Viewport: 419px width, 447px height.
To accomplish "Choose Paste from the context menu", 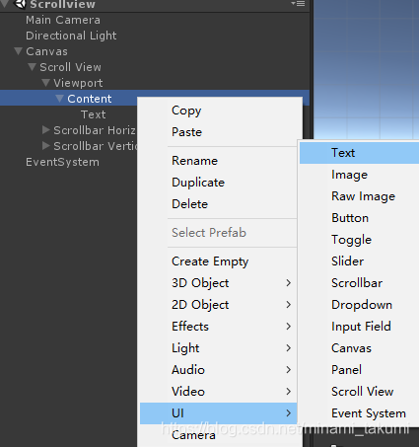I will (219, 132).
